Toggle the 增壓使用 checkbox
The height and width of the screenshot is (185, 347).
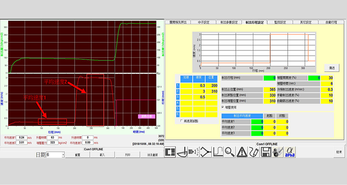223,107
